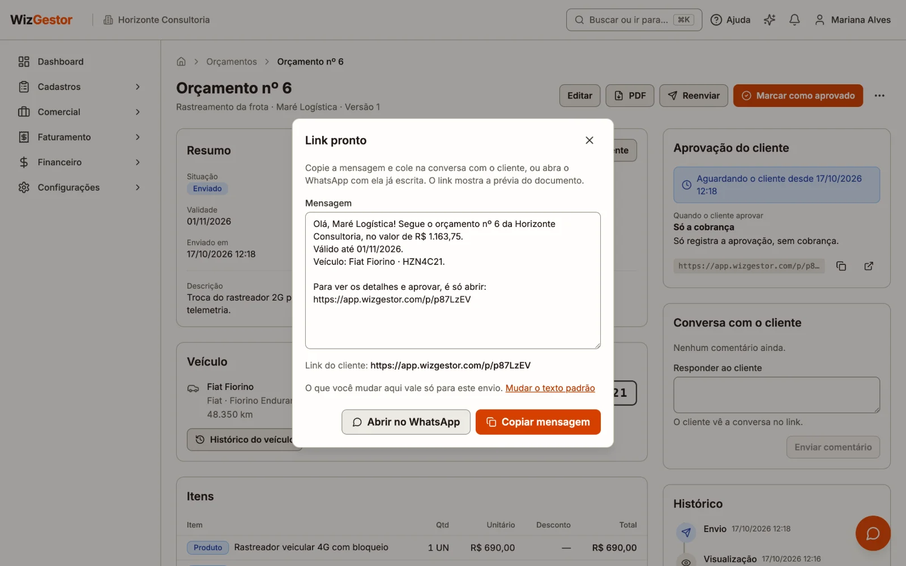Open the chat support bubble

click(x=873, y=533)
